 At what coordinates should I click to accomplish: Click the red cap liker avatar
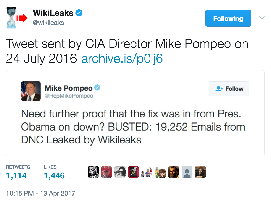(x=106, y=172)
